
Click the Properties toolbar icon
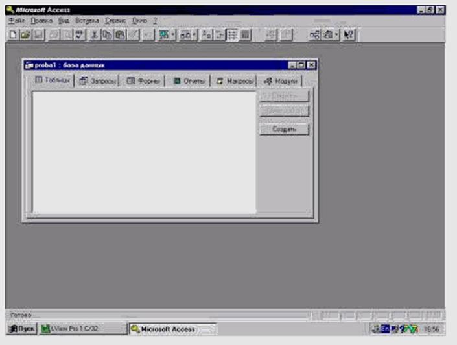(287, 35)
